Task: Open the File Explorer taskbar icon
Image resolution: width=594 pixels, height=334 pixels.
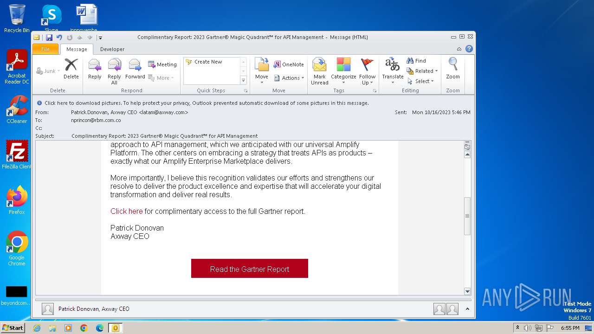Action: click(52, 328)
